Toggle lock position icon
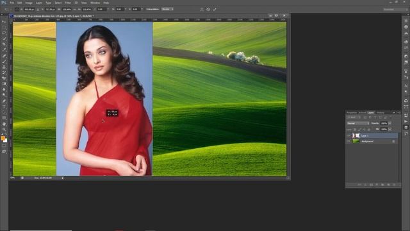This screenshot has height=231, width=410. coord(365,130)
